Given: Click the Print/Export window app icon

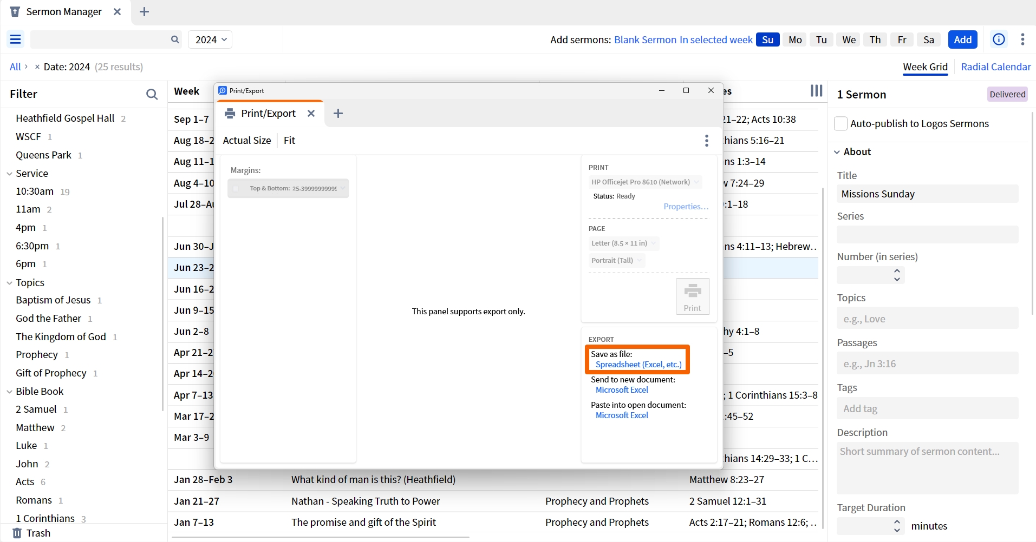Looking at the screenshot, I should tap(222, 90).
